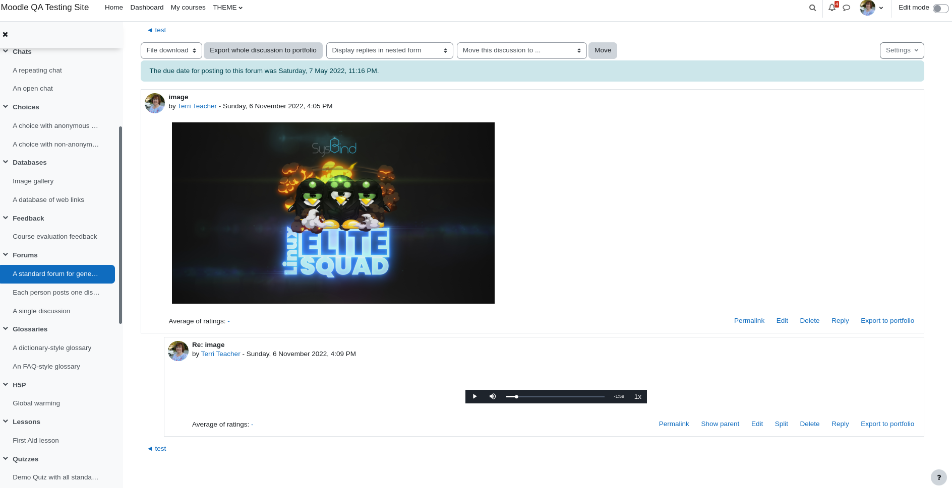Open An open chat in sidebar

pyautogui.click(x=33, y=89)
